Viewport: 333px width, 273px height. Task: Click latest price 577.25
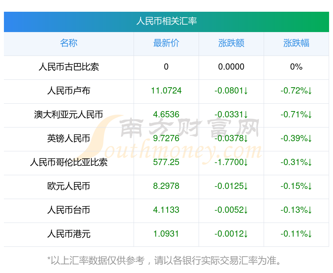pos(166,162)
